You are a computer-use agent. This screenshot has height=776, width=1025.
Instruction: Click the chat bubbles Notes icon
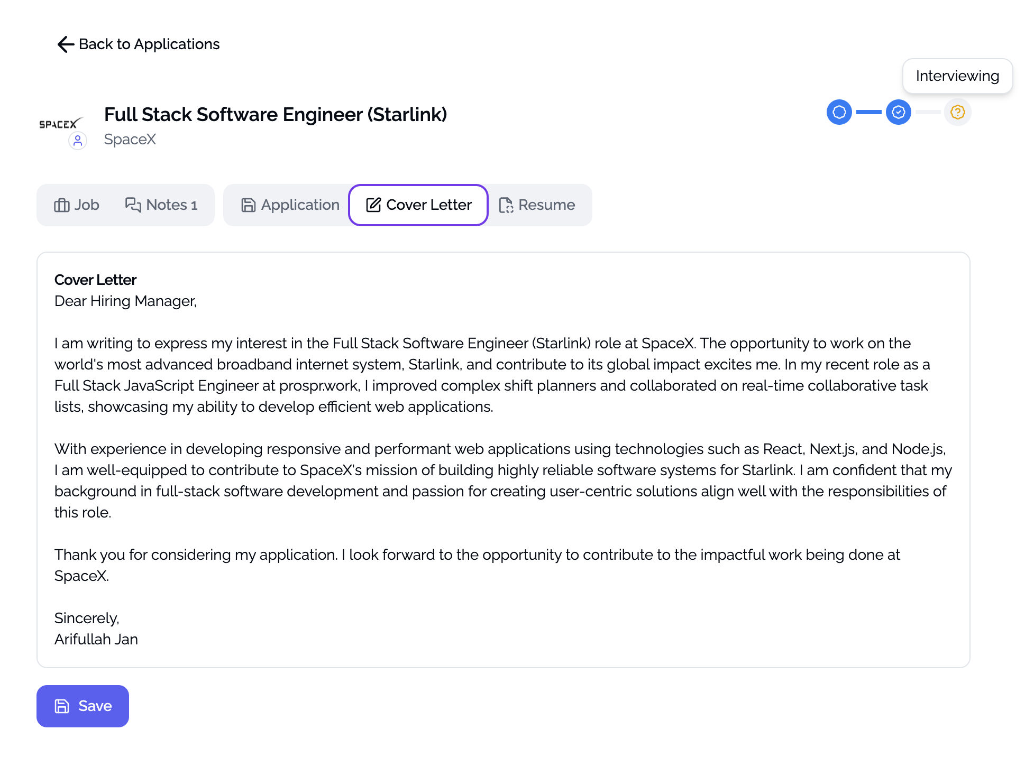tap(133, 205)
